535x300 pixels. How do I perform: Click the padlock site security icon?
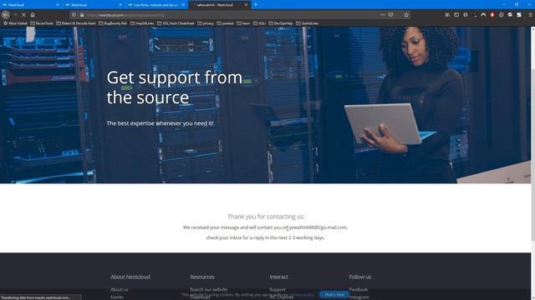pos(82,15)
